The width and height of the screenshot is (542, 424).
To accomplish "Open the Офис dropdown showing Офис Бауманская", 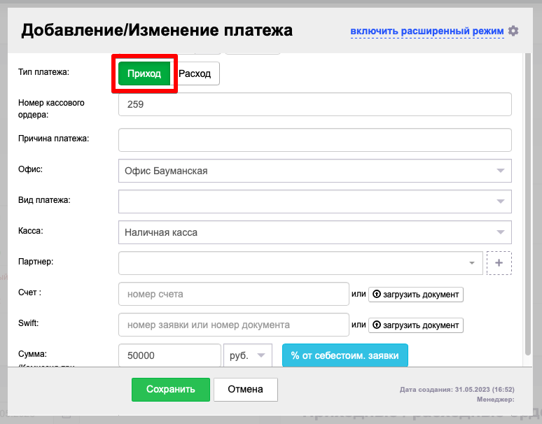I will 315,171.
